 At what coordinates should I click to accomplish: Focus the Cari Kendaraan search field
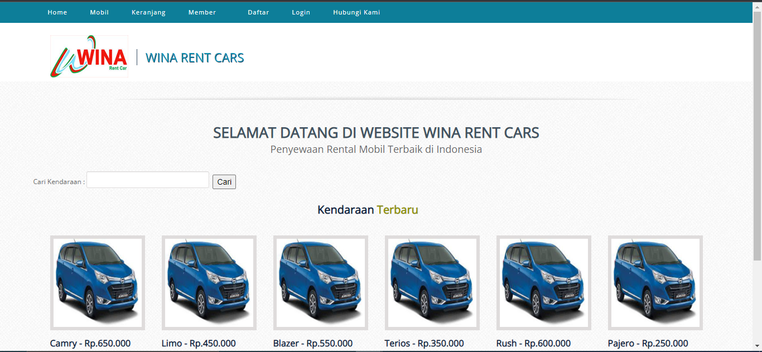click(148, 180)
